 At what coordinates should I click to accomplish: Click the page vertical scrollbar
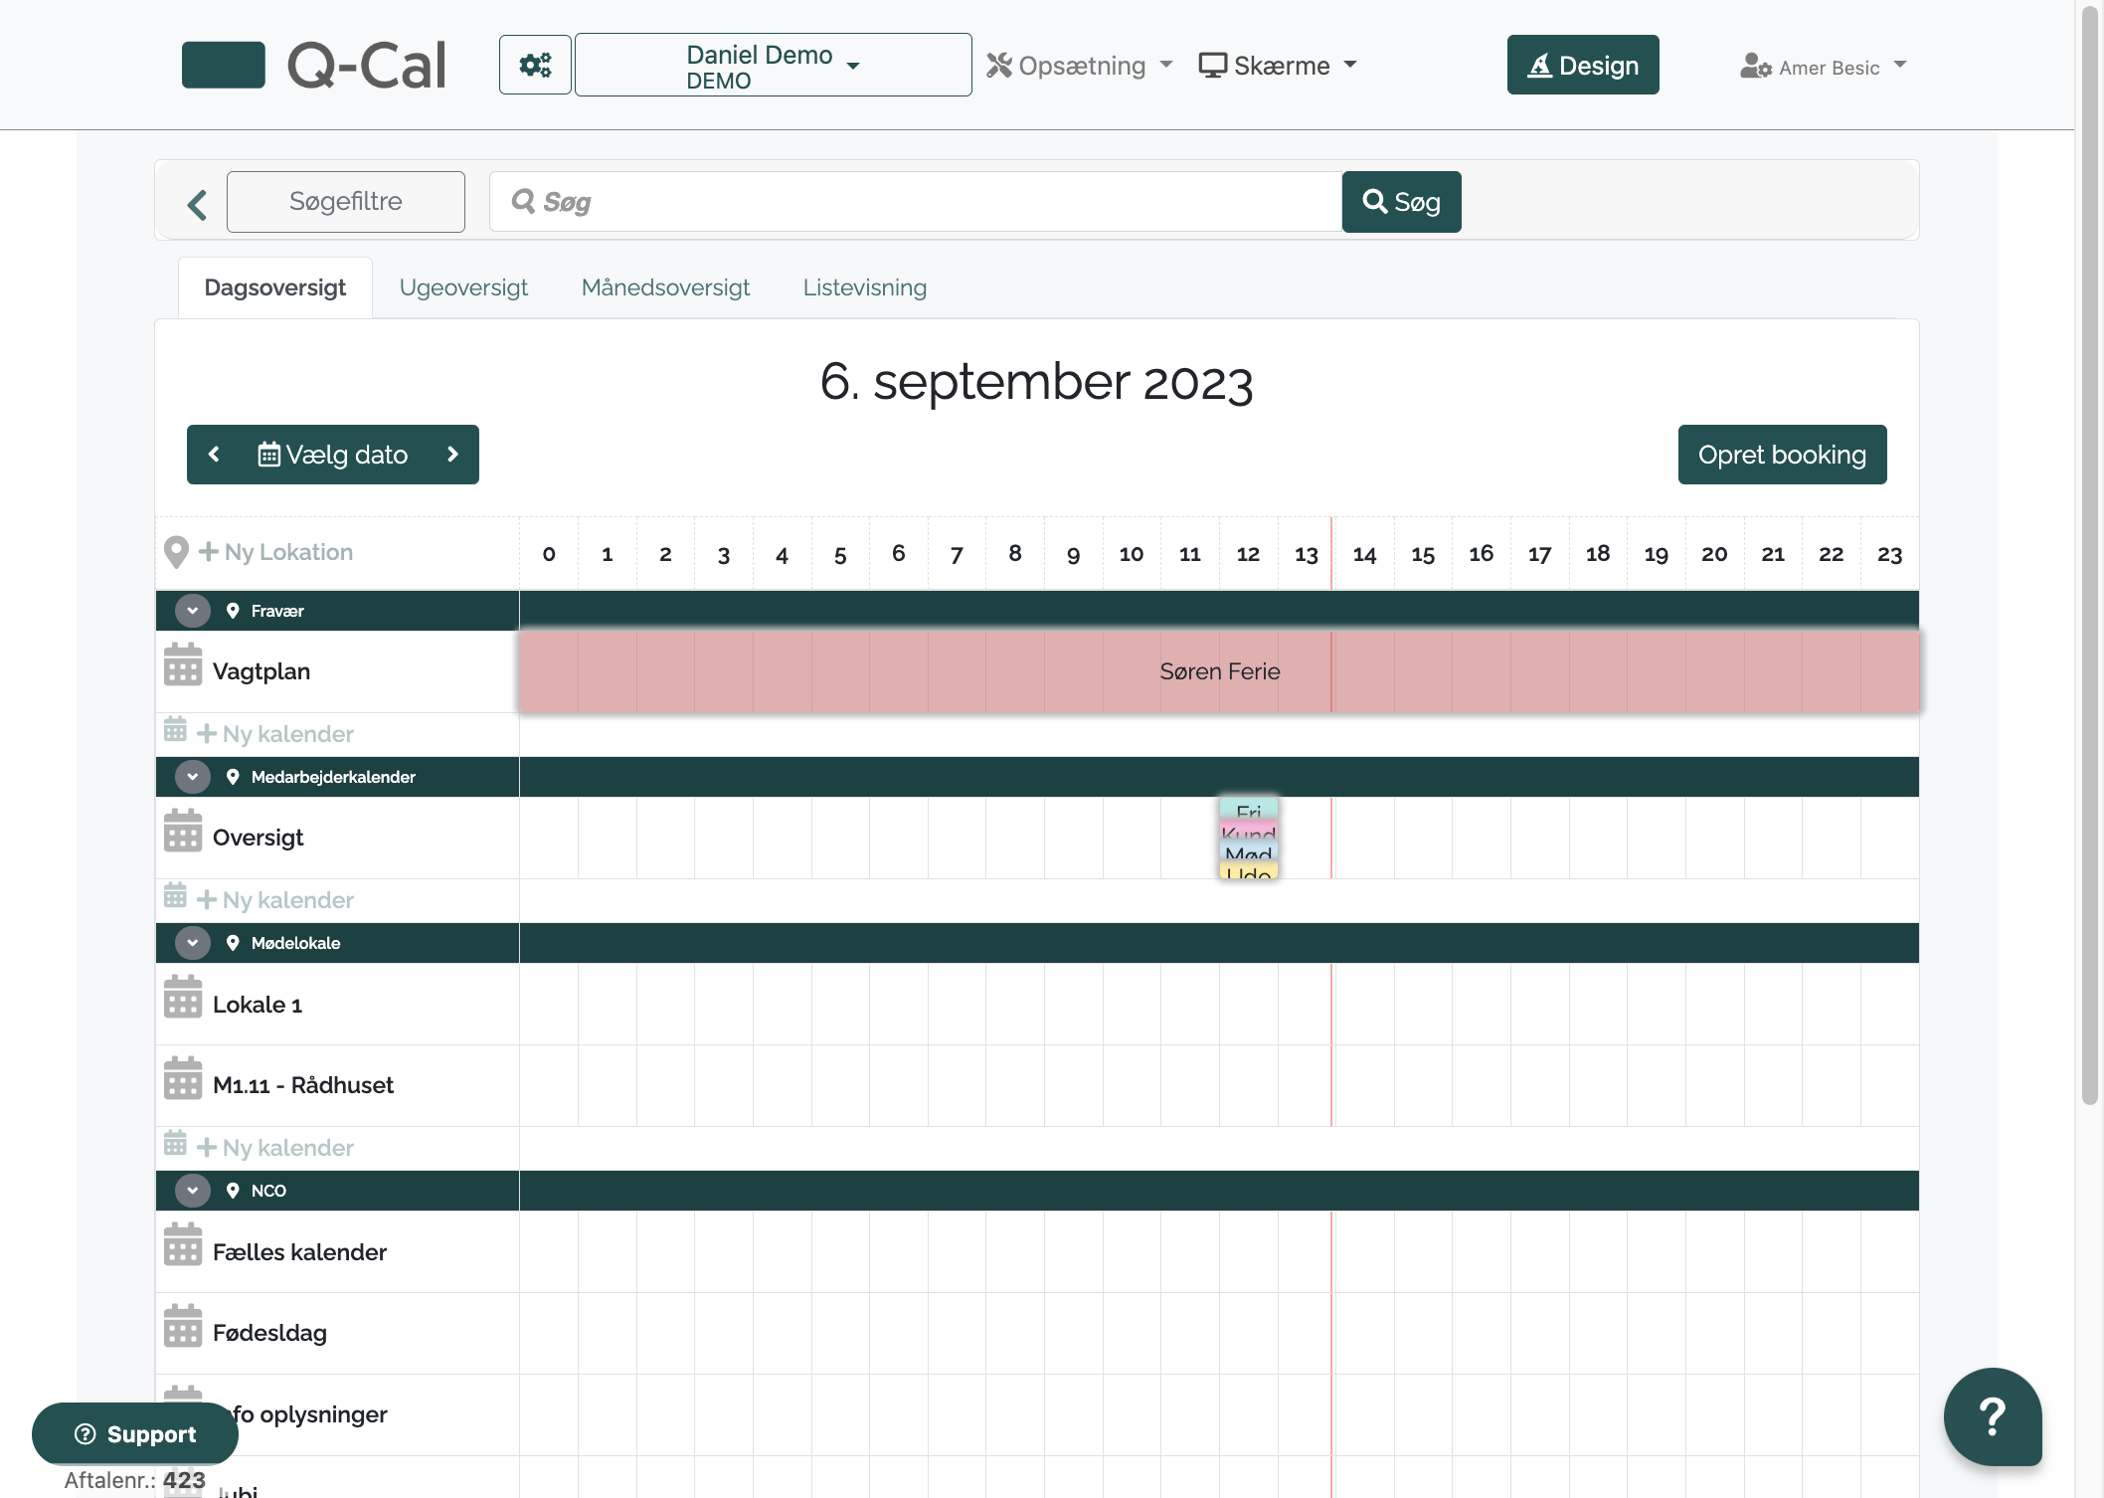[x=2090, y=557]
